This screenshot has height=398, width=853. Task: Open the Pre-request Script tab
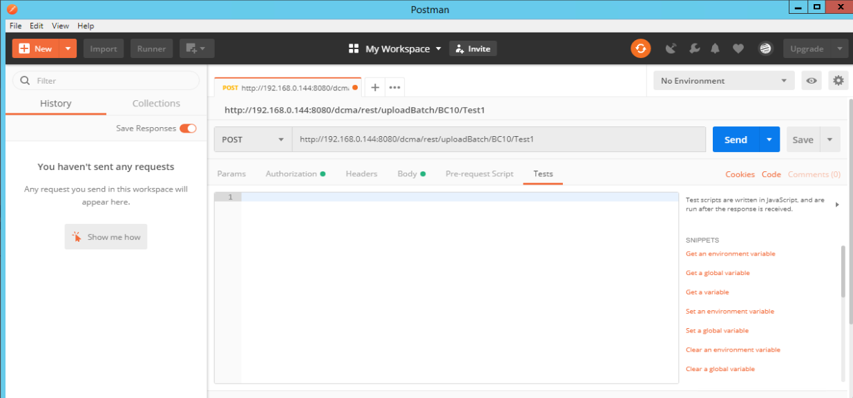[479, 174]
